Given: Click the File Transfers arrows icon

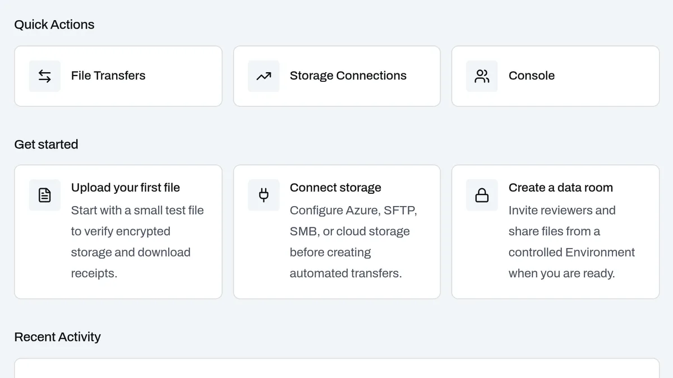Looking at the screenshot, I should point(45,76).
